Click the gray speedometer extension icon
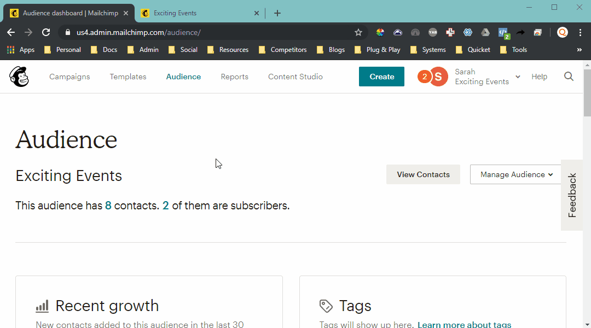Image resolution: width=591 pixels, height=328 pixels. pyautogui.click(x=415, y=32)
